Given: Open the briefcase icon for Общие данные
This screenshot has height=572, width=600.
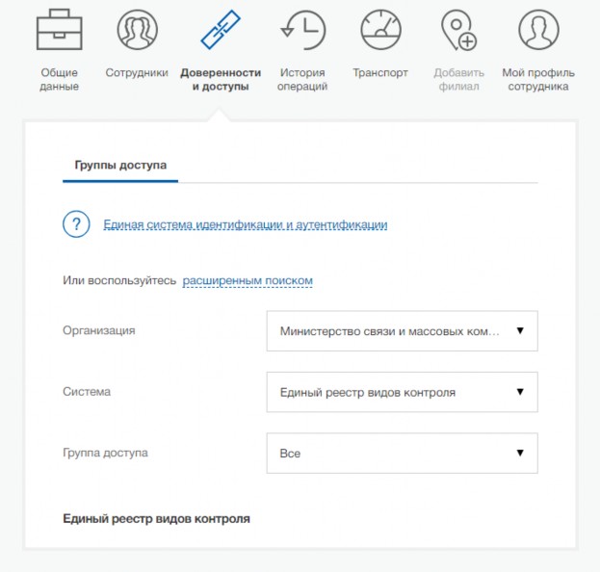Looking at the screenshot, I should tap(60, 30).
